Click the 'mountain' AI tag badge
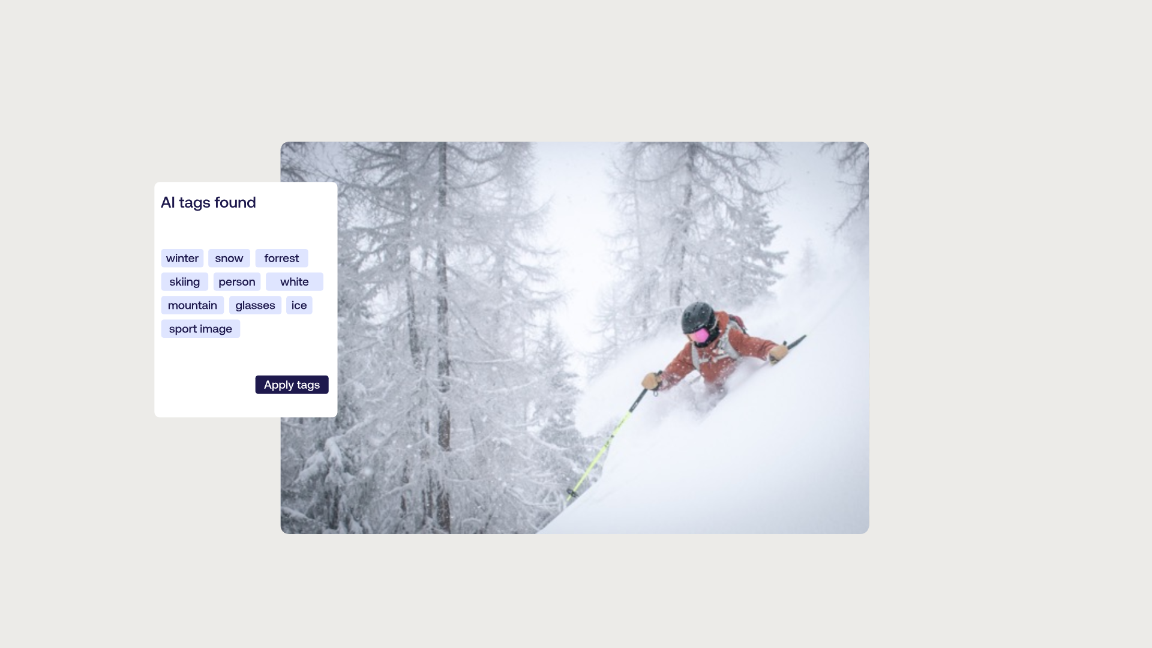 pyautogui.click(x=193, y=305)
